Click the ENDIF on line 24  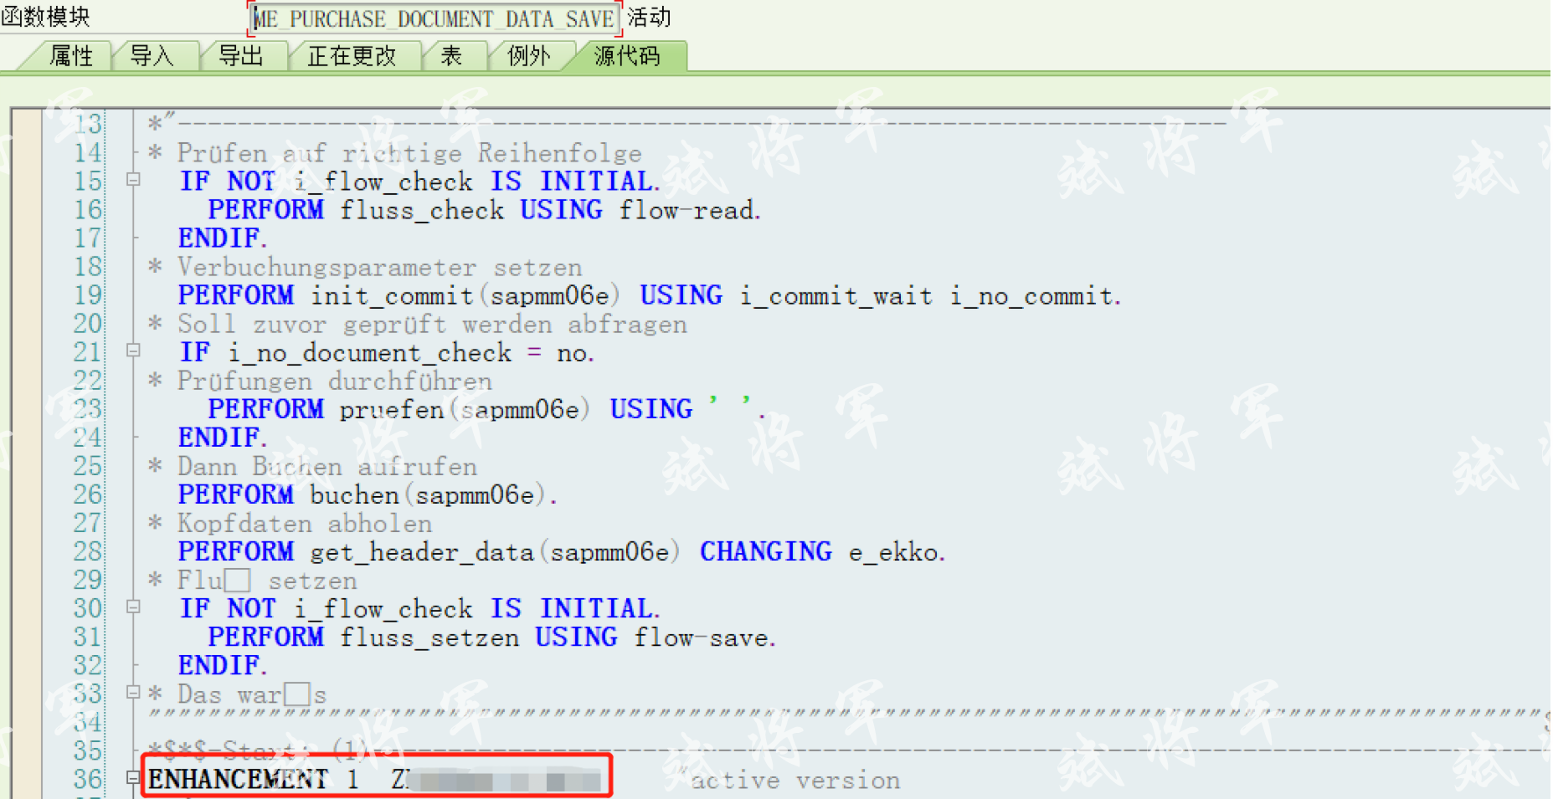pos(222,438)
